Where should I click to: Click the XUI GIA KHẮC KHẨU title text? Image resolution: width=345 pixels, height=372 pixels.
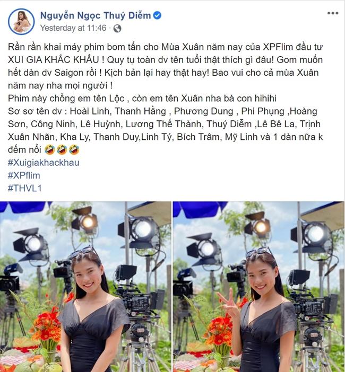point(54,60)
